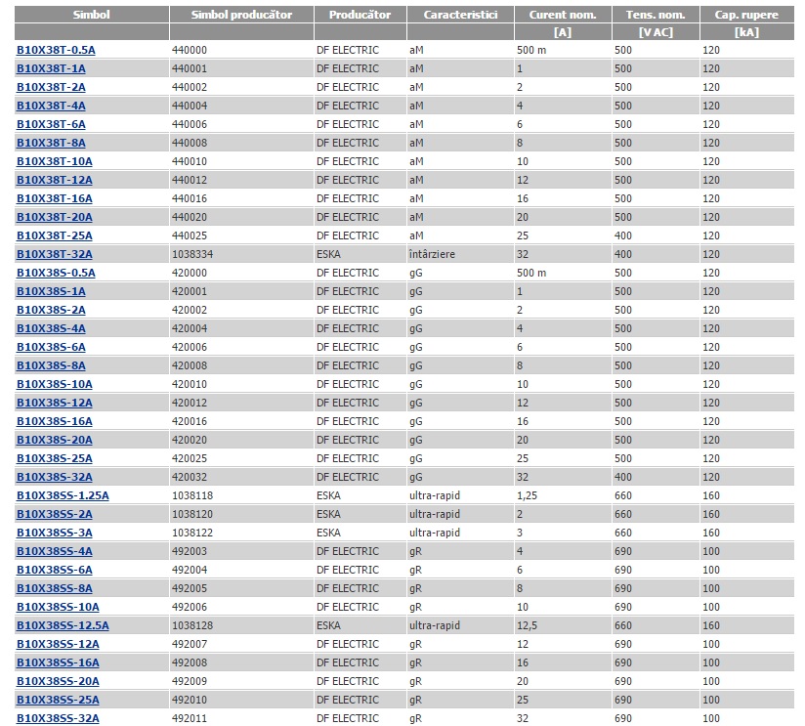Click the B10X38SS-16A link
This screenshot has height=726, width=805.
click(x=58, y=662)
